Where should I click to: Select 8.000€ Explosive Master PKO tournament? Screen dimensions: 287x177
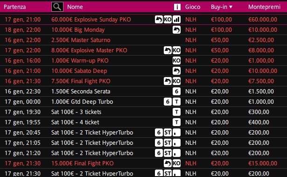pos(89,50)
